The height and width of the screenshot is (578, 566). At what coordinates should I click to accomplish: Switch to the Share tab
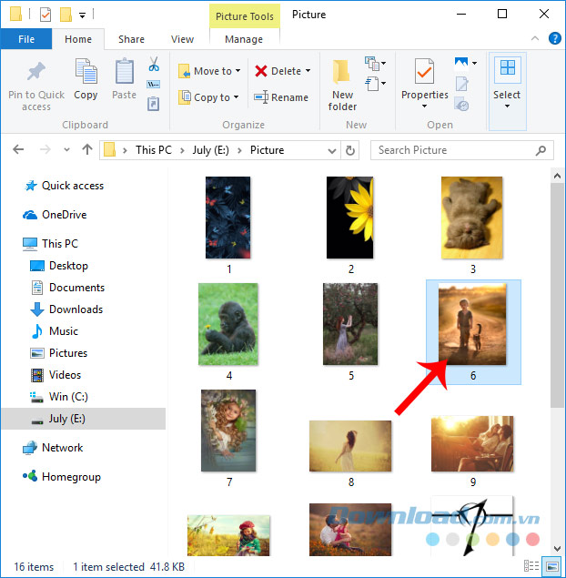(131, 39)
